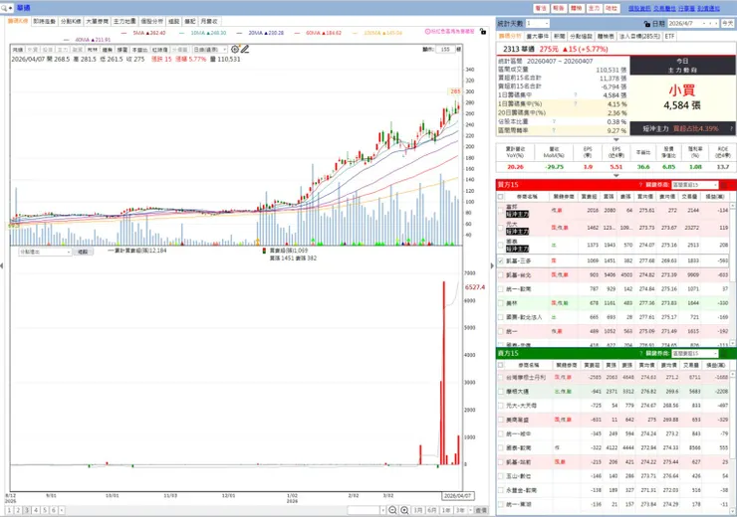Uncheck the checked broker row in 買方15
The height and width of the screenshot is (517, 737).
pos(501,260)
